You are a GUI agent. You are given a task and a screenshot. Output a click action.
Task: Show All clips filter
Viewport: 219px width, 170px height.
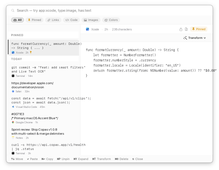click(x=17, y=20)
